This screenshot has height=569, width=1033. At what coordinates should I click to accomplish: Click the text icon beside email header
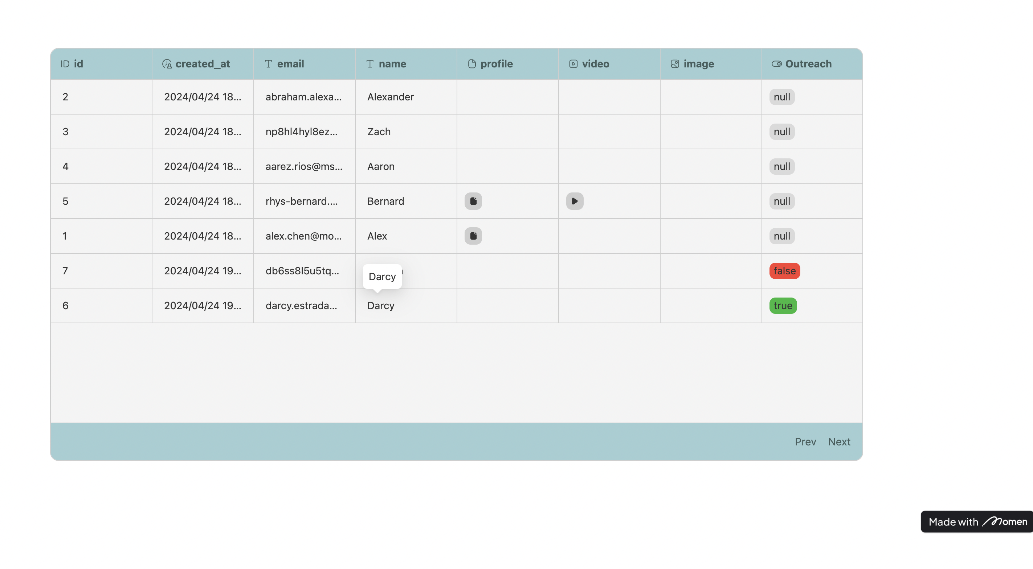(x=268, y=64)
